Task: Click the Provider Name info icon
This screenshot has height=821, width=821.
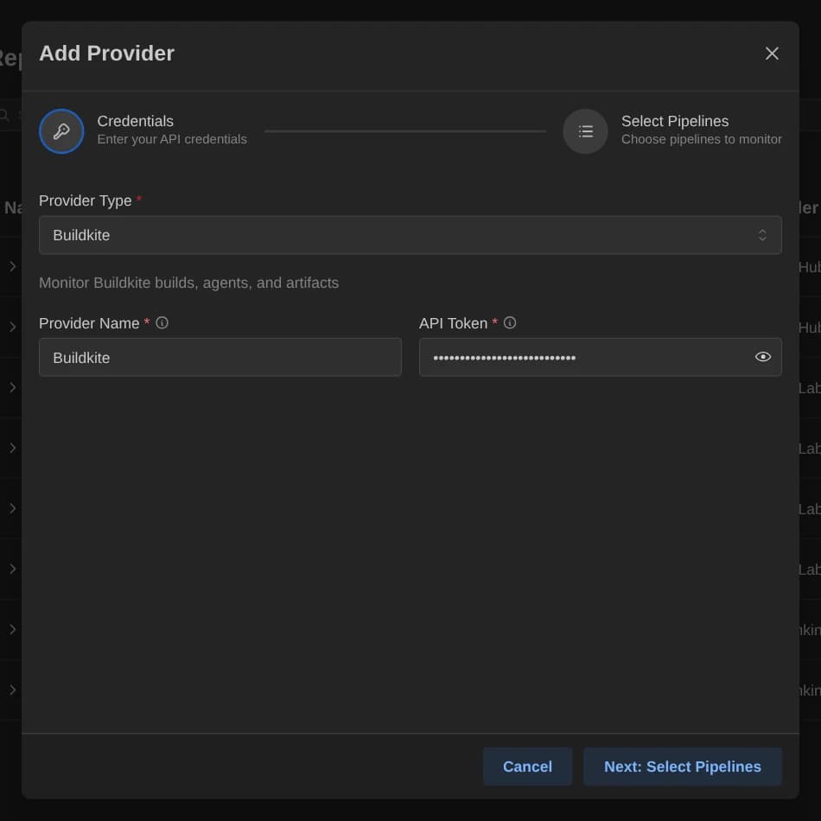Action: pos(162,322)
